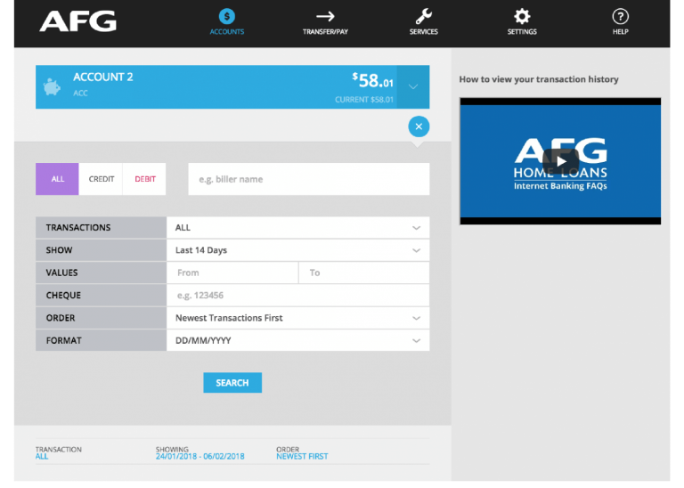Click the AFG logo
The image size is (684, 488).
pos(77,21)
